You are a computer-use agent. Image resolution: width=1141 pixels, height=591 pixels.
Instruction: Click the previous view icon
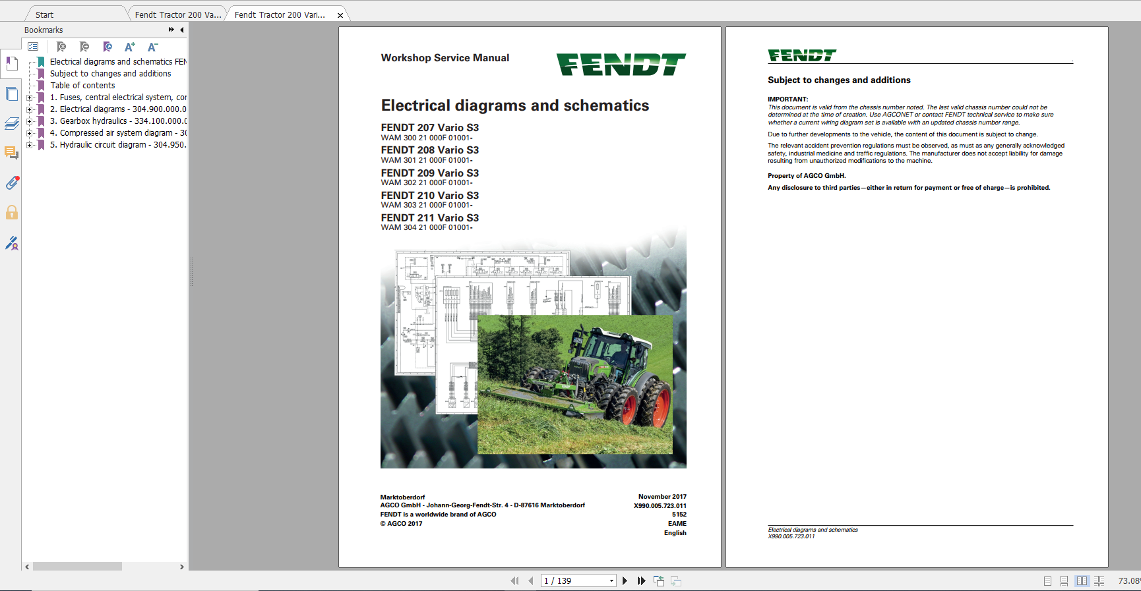coord(659,580)
